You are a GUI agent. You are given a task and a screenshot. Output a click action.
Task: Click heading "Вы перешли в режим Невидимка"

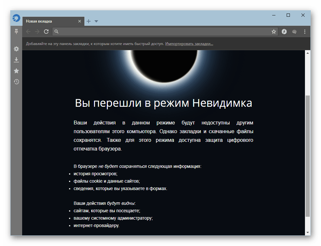[x=163, y=103]
